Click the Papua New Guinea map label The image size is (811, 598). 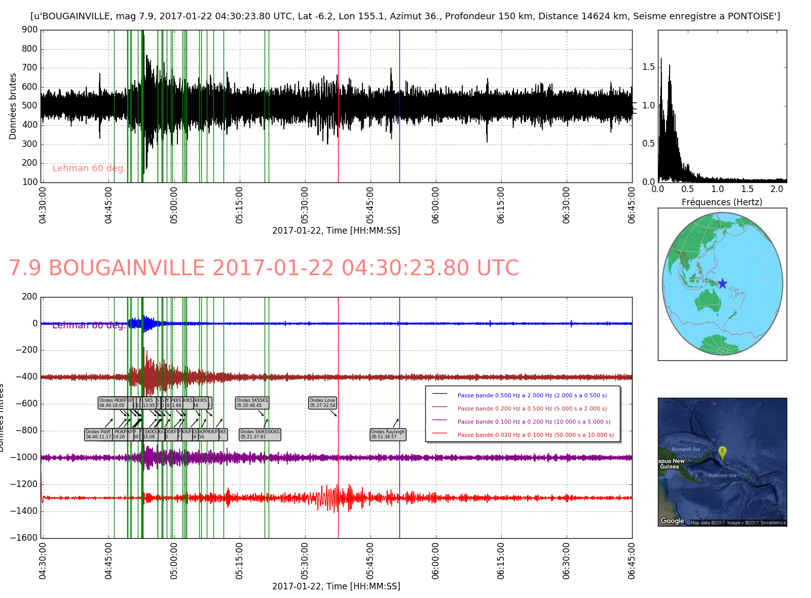click(x=671, y=464)
